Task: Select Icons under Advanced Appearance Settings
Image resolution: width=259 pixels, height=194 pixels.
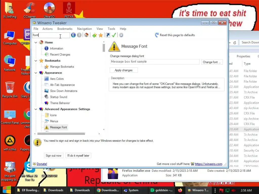Action: coord(53,115)
